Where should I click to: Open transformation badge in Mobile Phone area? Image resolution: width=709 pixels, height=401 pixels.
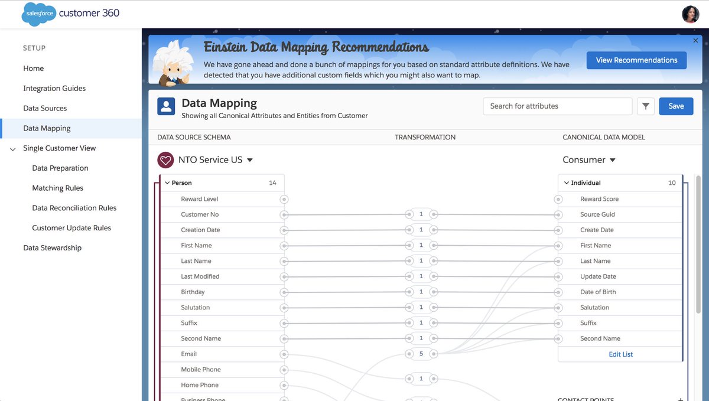click(421, 379)
